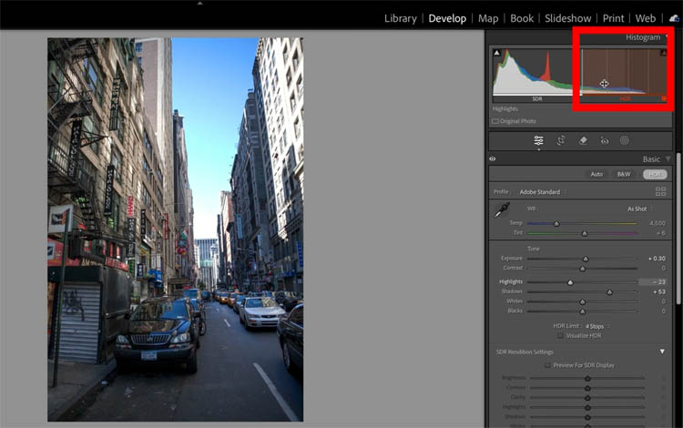
Task: Open the Masking tool
Action: click(x=625, y=140)
